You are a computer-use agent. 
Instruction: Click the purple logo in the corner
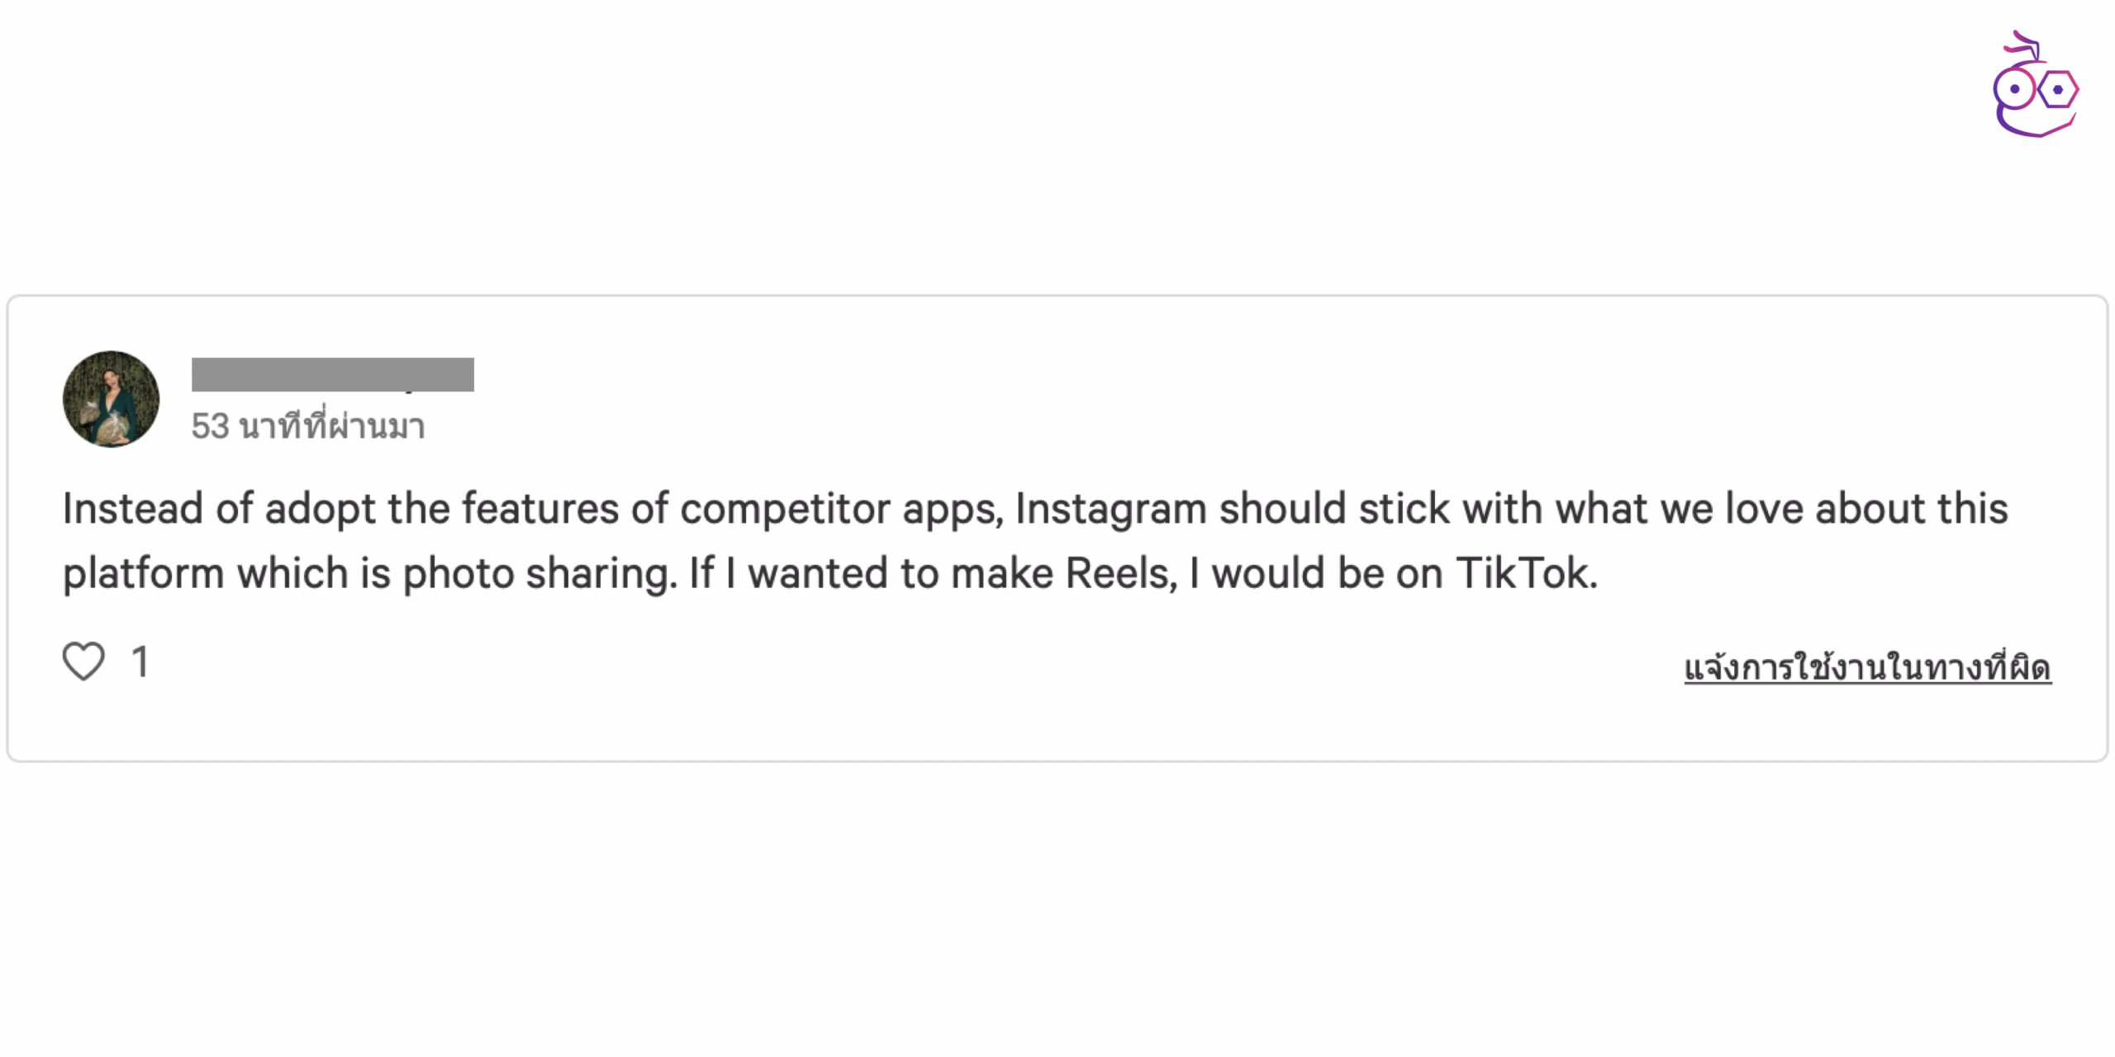point(2035,87)
